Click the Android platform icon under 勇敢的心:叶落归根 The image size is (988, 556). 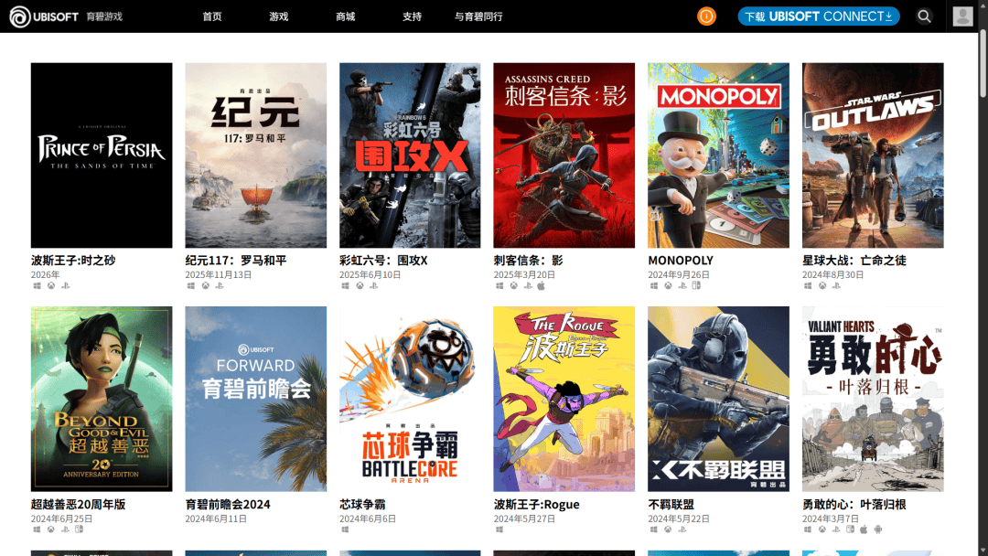click(x=877, y=529)
